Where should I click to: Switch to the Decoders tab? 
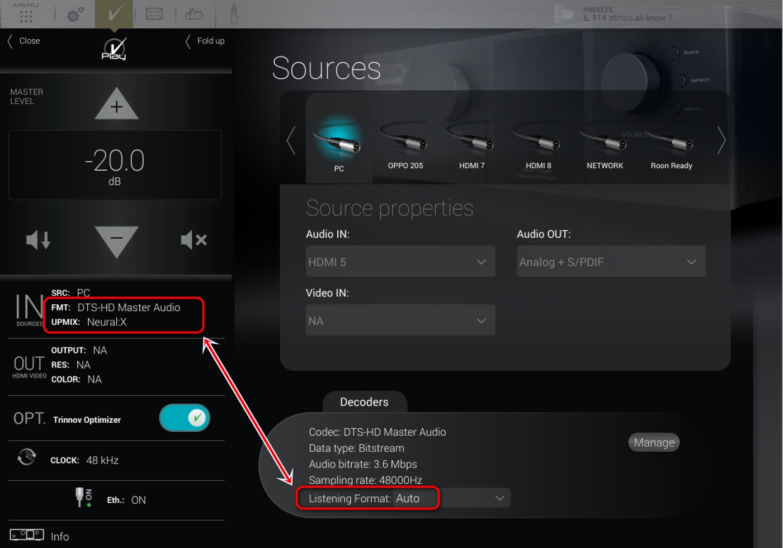click(365, 402)
